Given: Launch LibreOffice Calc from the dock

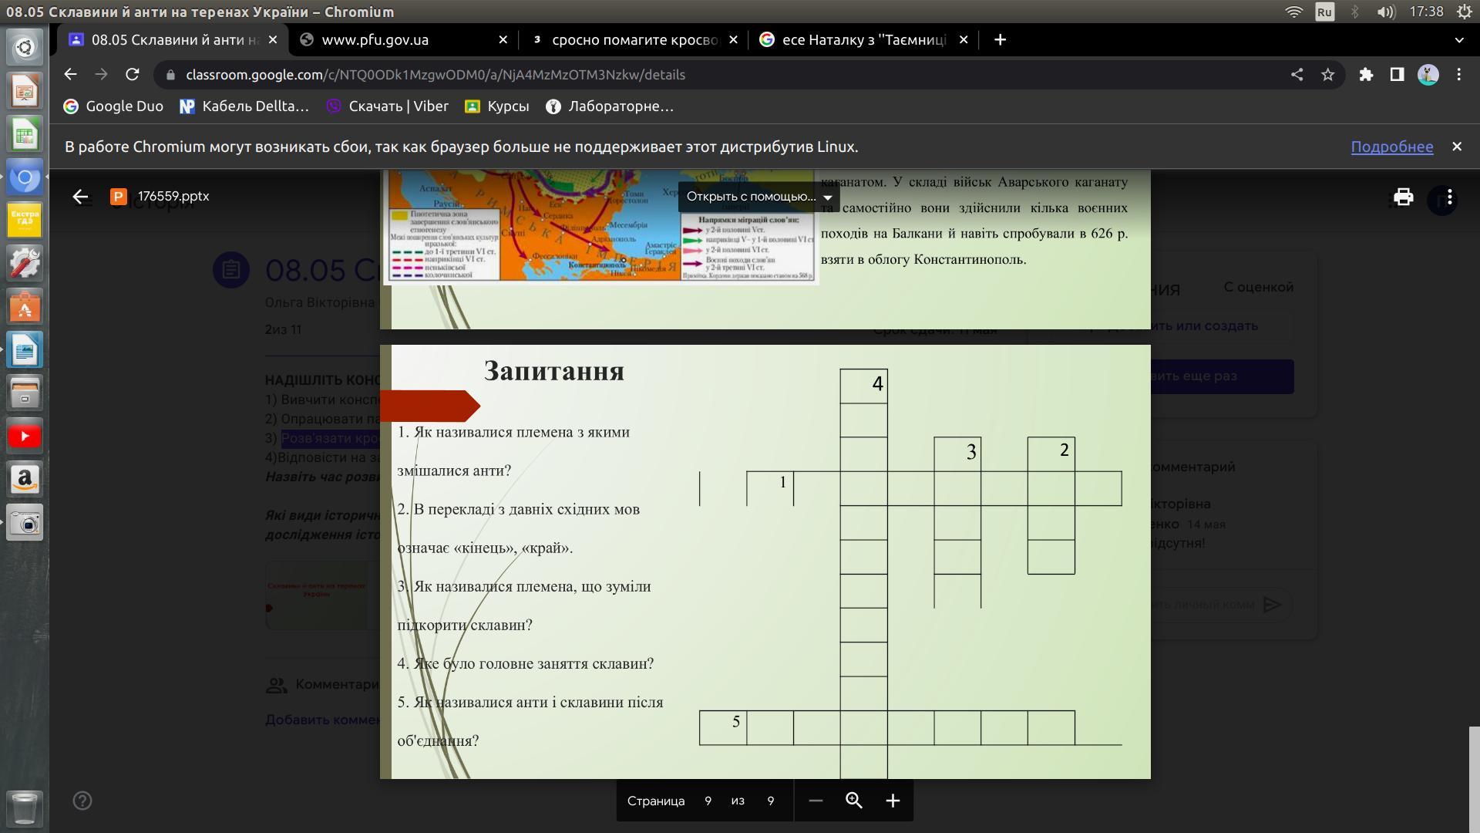Looking at the screenshot, I should pyautogui.click(x=25, y=134).
